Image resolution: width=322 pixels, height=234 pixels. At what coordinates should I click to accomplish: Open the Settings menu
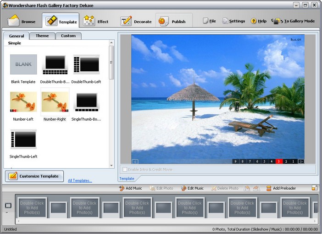pos(233,21)
